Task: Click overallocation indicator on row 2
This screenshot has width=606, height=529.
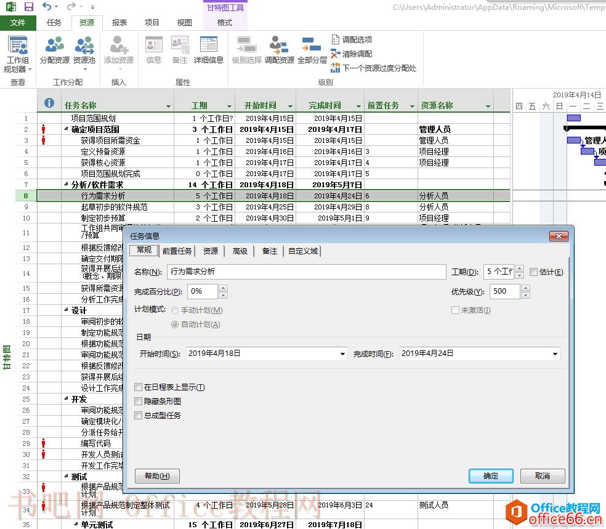Action: (x=43, y=129)
